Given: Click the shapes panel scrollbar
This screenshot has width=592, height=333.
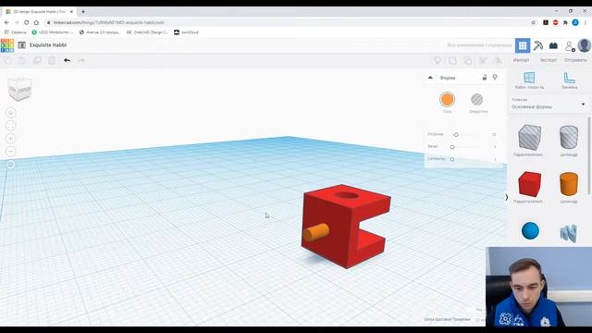Looking at the screenshot, I should pos(589,155).
